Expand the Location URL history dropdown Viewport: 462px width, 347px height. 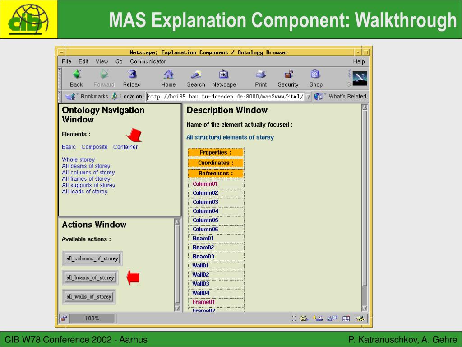[x=308, y=97]
